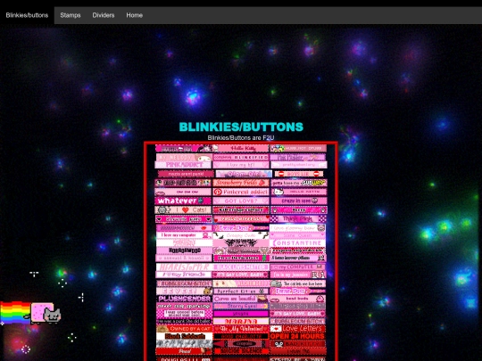Click the Marina blinkie
482x361 pixels.
tap(241, 321)
